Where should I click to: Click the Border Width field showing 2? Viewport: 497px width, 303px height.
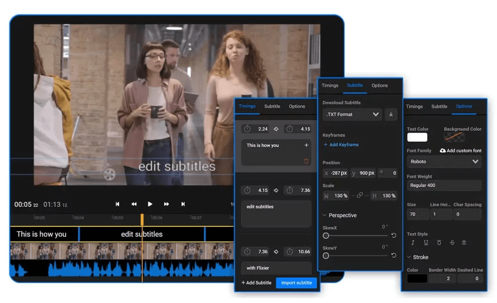point(443,279)
